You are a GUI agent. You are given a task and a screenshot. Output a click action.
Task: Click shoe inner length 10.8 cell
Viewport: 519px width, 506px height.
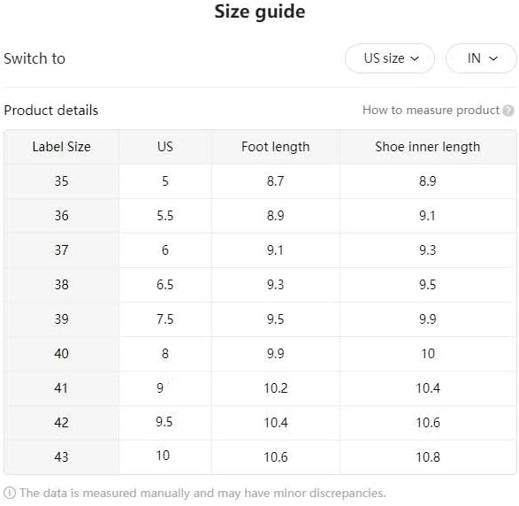(x=428, y=457)
